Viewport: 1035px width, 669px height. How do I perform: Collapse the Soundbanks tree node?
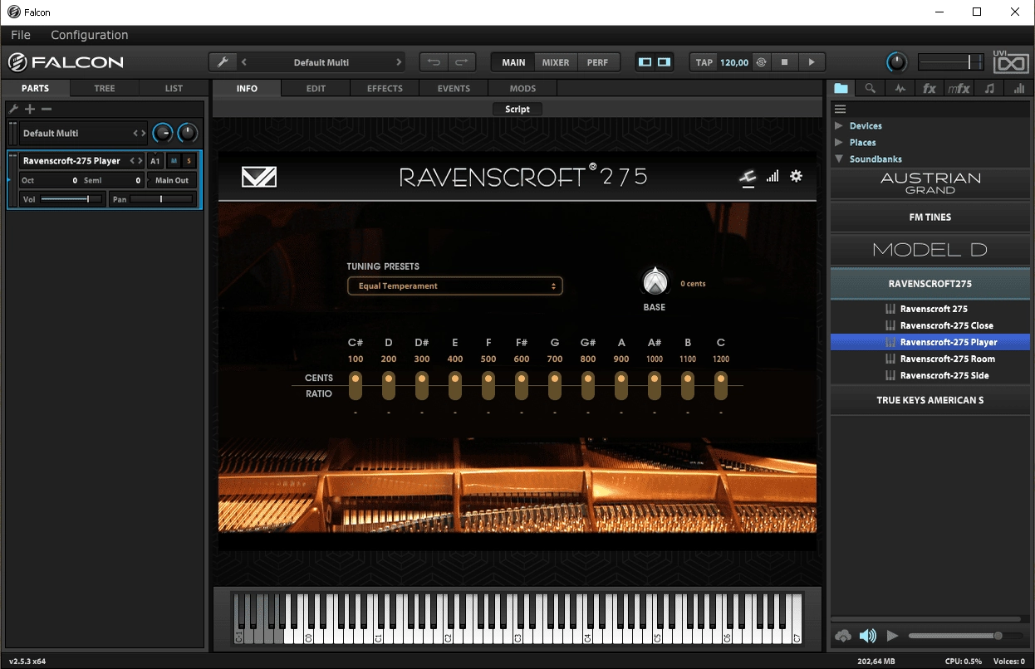pos(838,159)
